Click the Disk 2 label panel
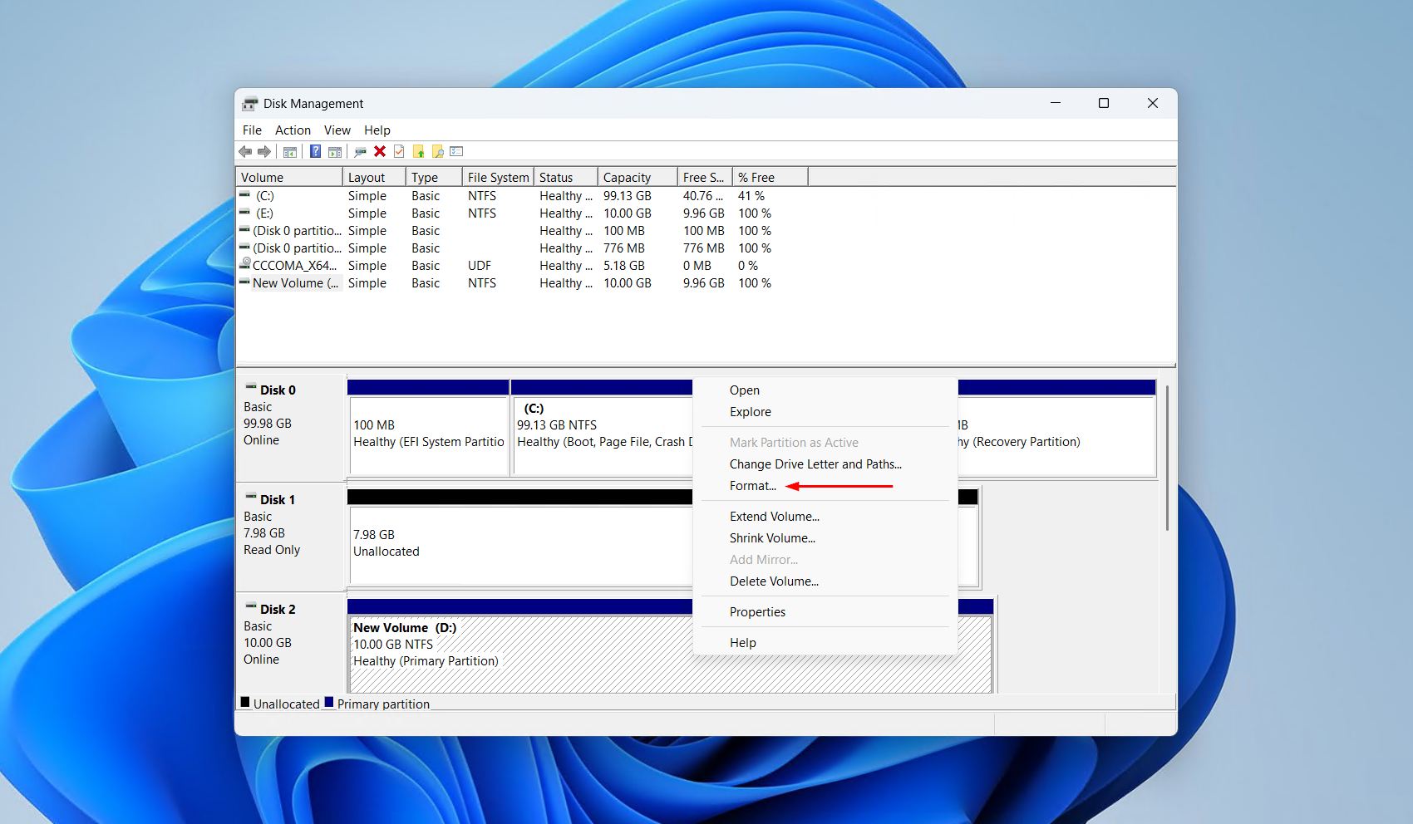 tap(291, 643)
